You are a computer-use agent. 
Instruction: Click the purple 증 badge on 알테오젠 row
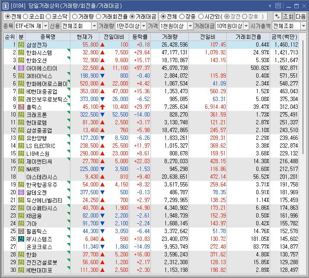pos(21,193)
